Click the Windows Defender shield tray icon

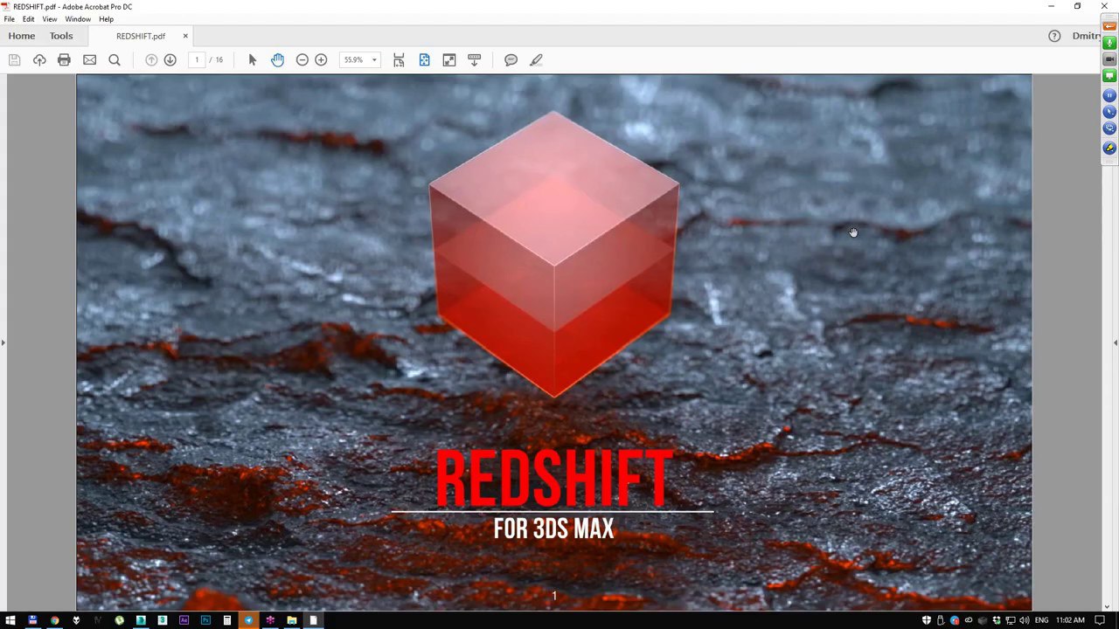pyautogui.click(x=927, y=620)
